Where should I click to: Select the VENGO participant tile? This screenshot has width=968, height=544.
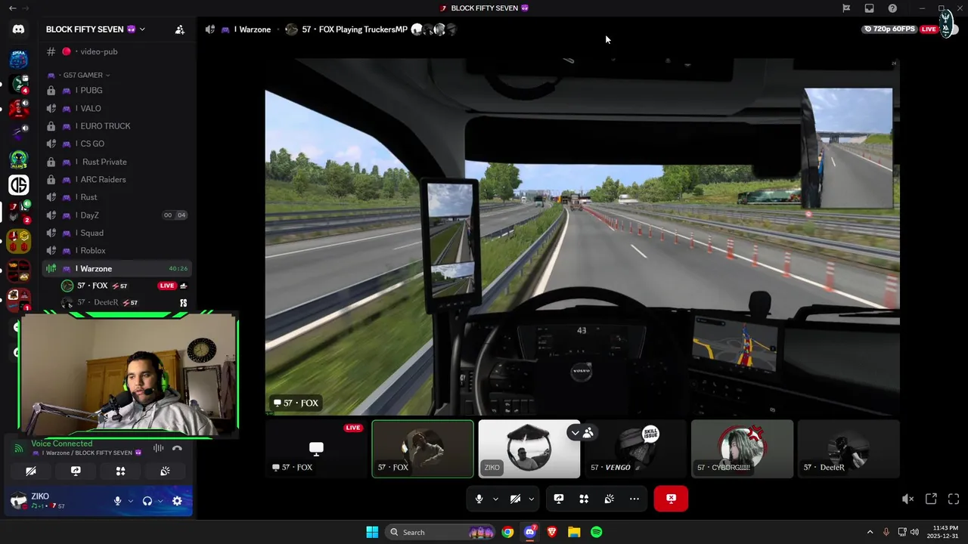(x=636, y=449)
